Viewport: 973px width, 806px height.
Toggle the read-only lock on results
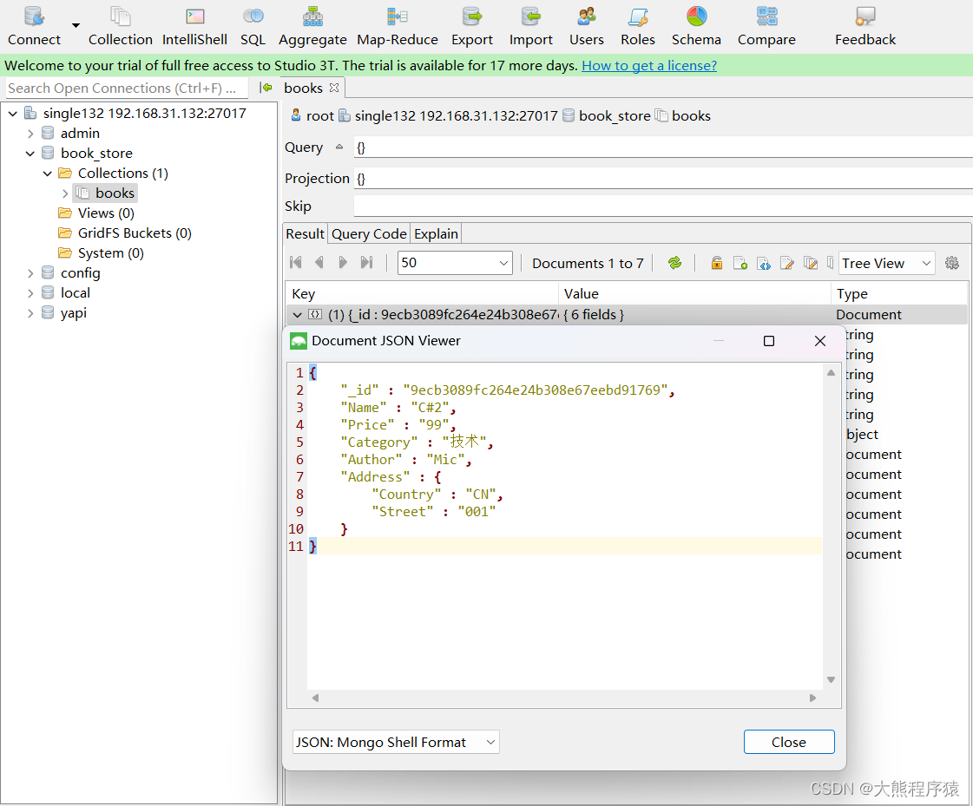tap(717, 263)
